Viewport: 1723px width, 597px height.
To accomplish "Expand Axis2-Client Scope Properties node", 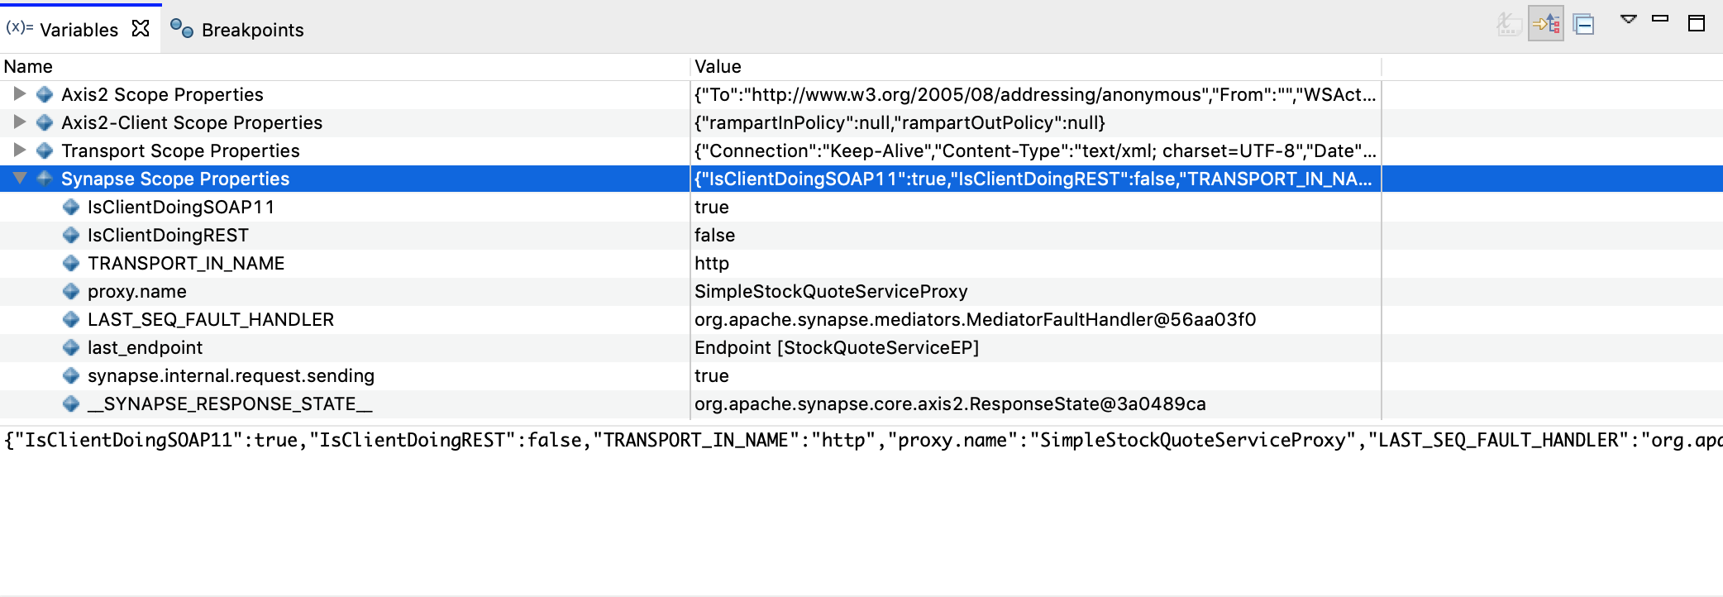I will click(19, 122).
